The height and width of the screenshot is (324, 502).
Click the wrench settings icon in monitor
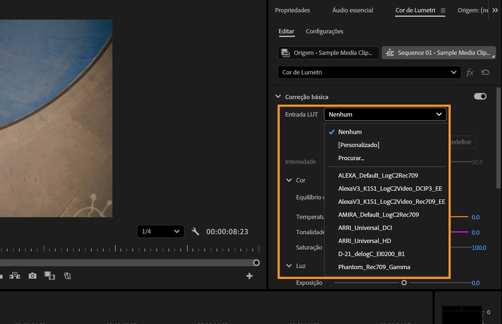click(195, 231)
